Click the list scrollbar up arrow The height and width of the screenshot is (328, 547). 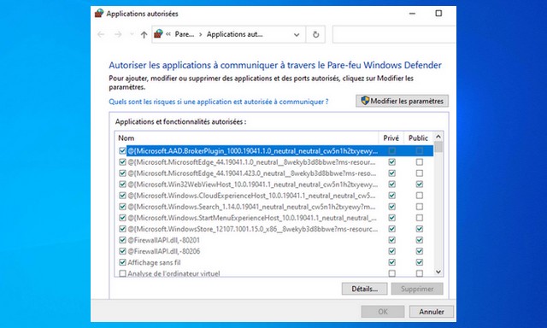[438, 137]
